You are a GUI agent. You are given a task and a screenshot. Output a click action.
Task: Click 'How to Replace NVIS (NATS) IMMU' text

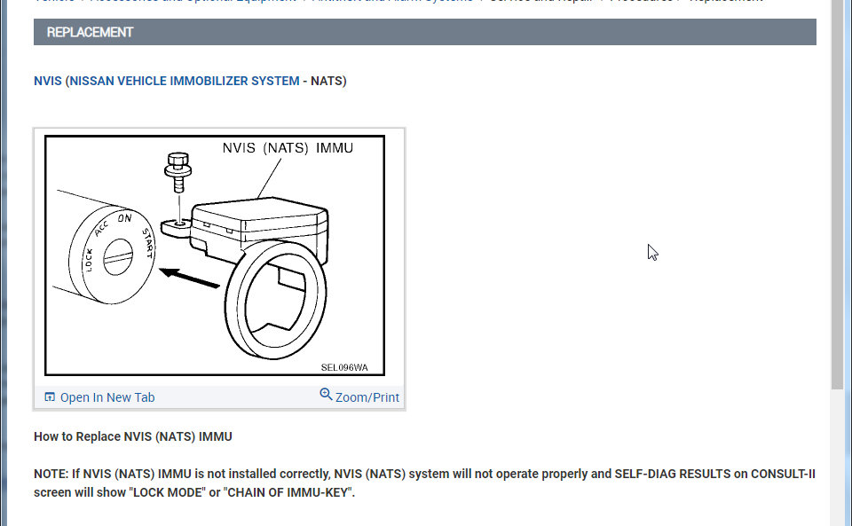coord(133,436)
